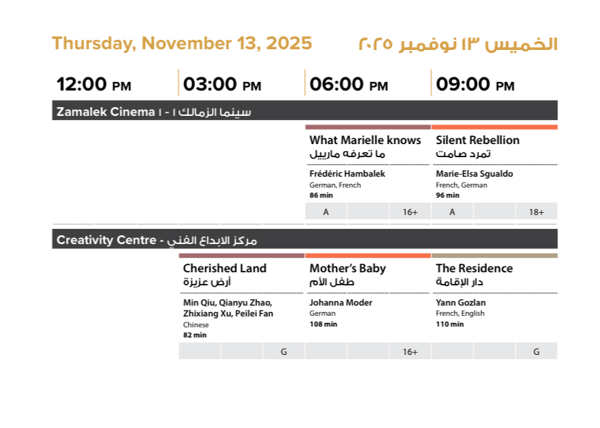Click the A badge under What Marielle knows
The width and height of the screenshot is (600, 428).
[x=326, y=211]
